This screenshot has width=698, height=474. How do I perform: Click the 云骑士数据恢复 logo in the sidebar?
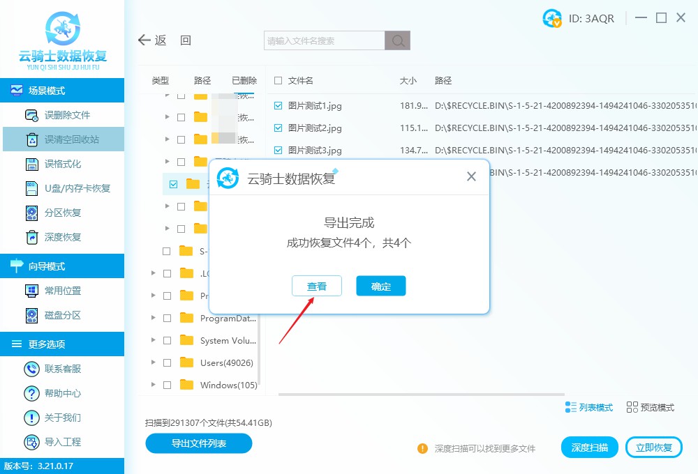pyautogui.click(x=63, y=41)
